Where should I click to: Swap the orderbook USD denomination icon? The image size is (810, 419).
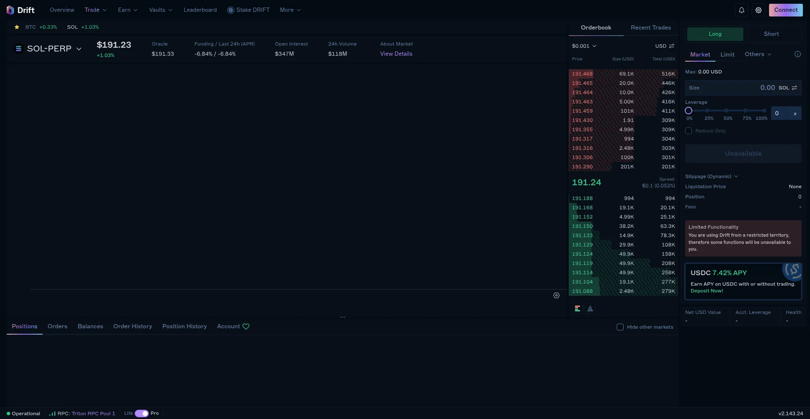(671, 46)
